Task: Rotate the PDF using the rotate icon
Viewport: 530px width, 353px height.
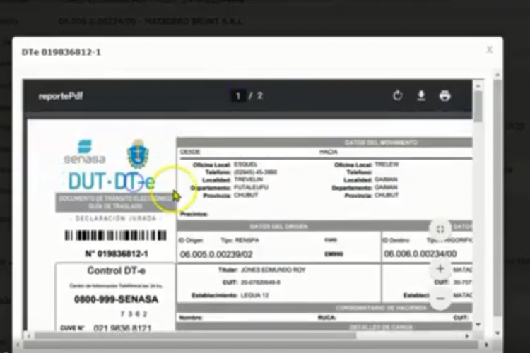Action: tap(397, 96)
